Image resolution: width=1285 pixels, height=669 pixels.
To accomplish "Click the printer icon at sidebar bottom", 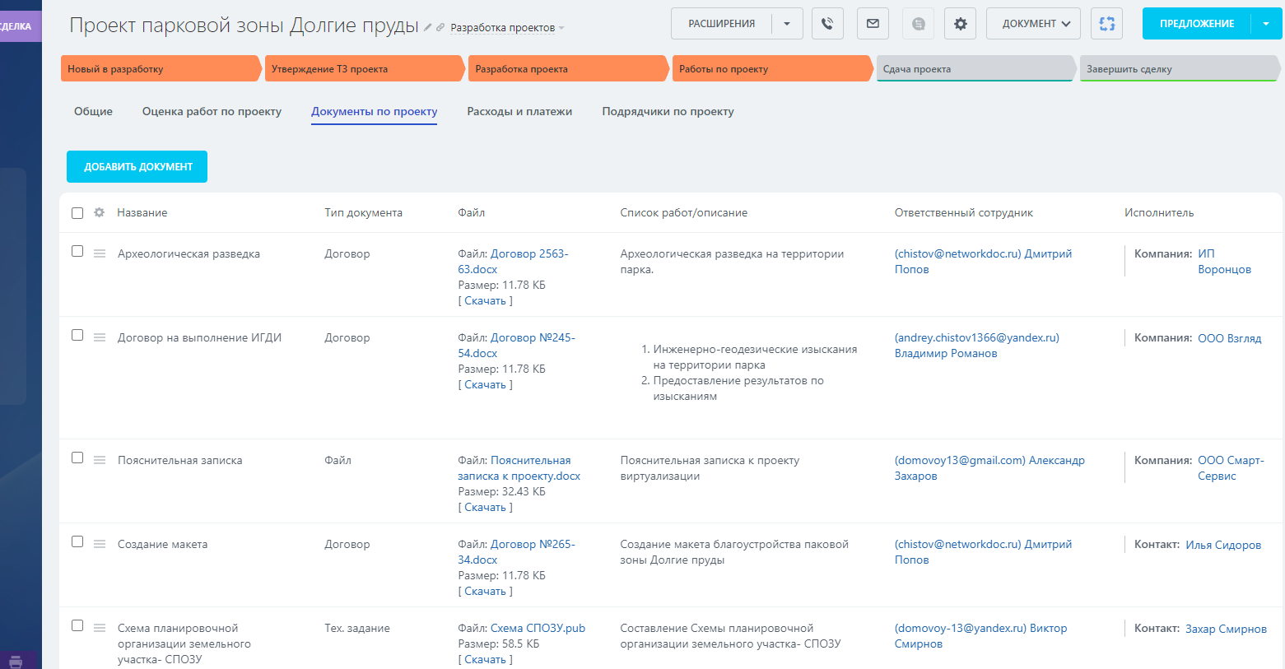I will (x=16, y=661).
